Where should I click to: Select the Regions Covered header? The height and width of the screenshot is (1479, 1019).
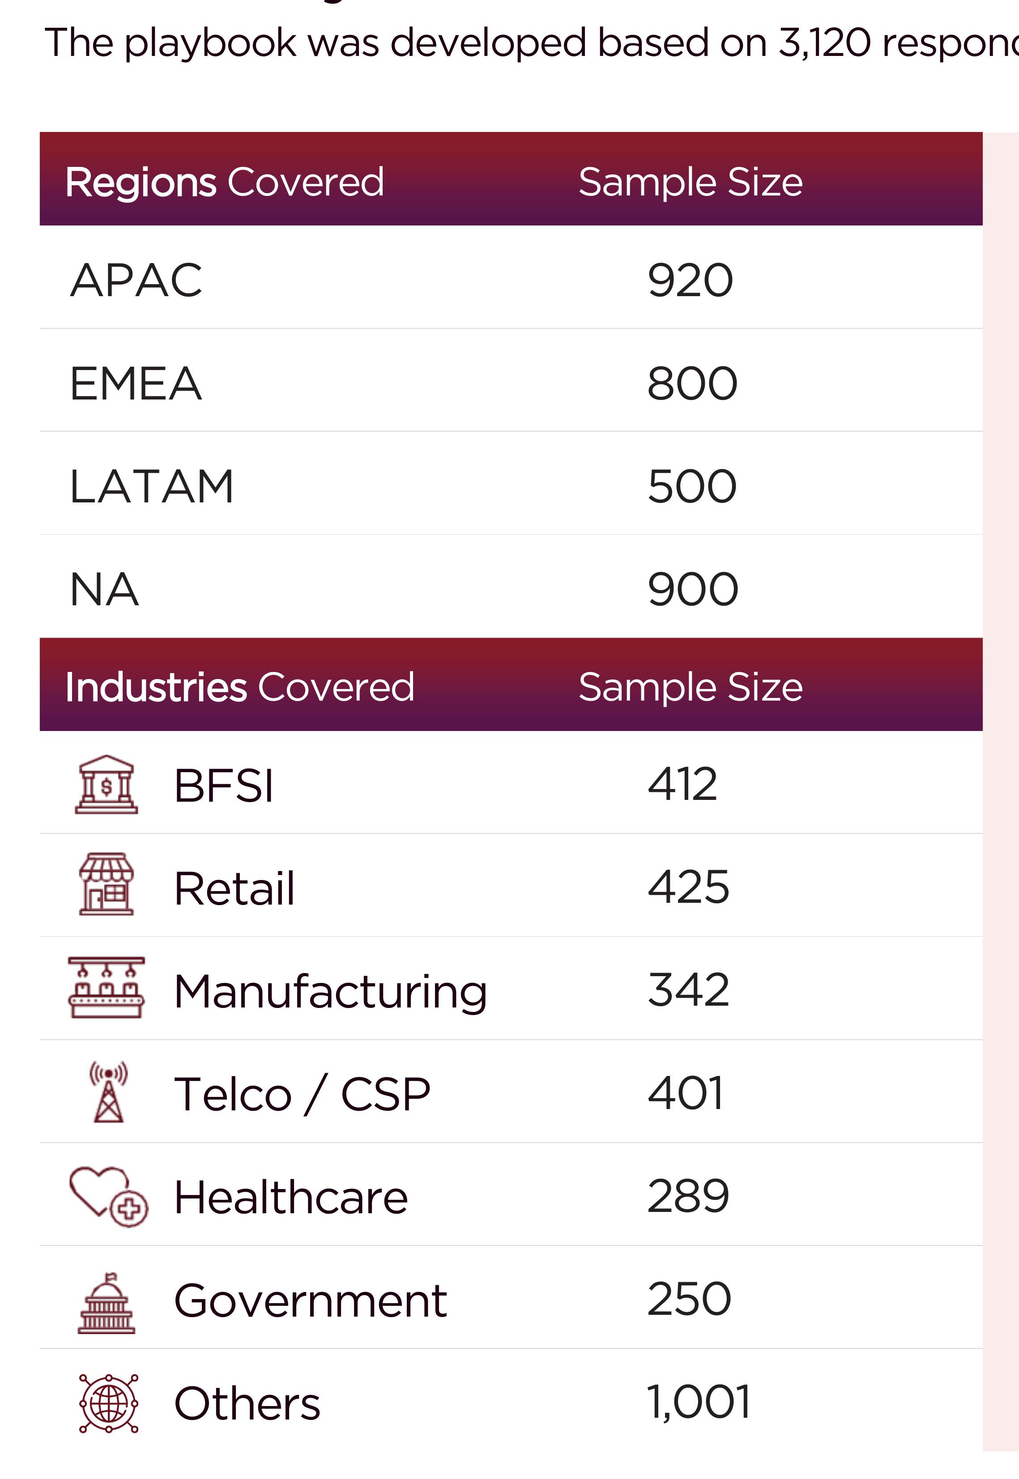tap(225, 182)
